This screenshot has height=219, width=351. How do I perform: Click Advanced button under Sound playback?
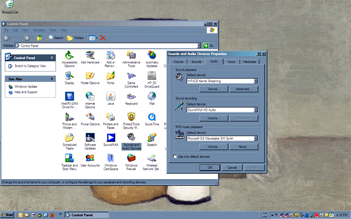click(x=243, y=89)
